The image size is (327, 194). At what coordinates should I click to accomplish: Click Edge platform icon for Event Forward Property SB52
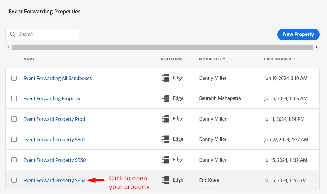[165, 180]
